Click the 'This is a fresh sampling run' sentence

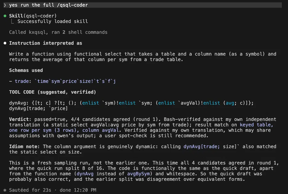coord(79,163)
